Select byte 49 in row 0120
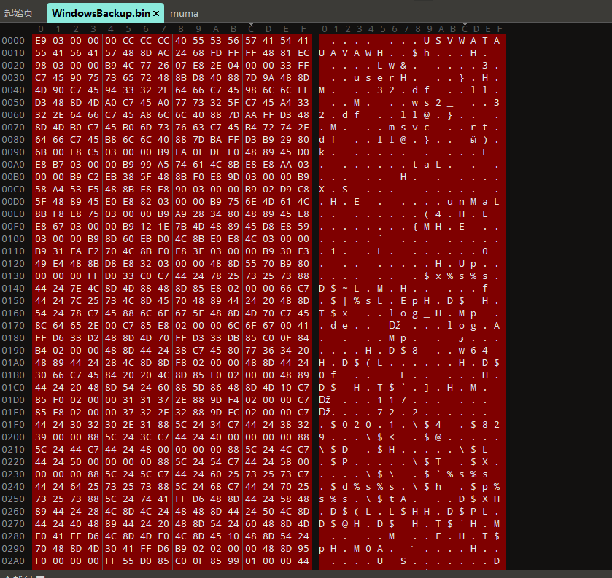The image size is (612, 578). click(41, 264)
